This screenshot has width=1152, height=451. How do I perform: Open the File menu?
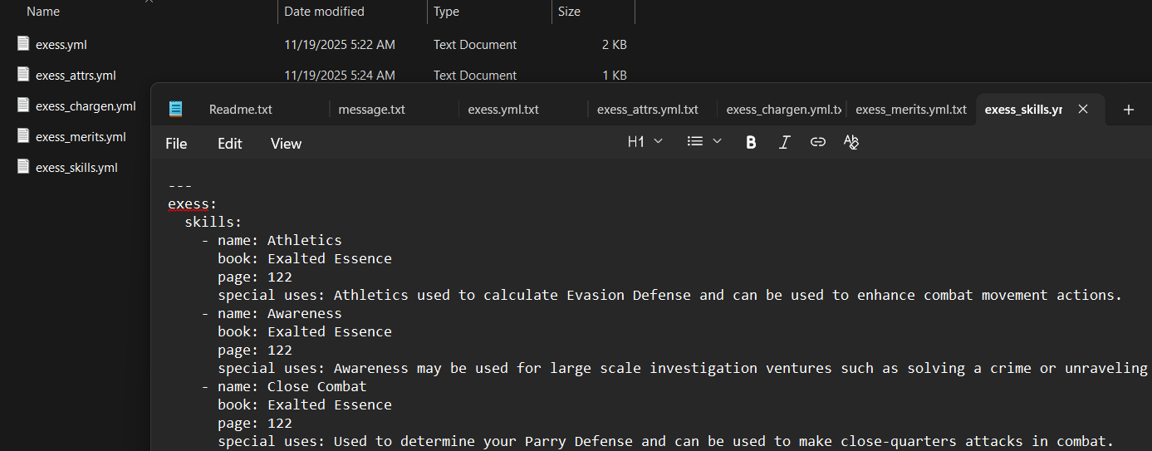[x=176, y=144]
